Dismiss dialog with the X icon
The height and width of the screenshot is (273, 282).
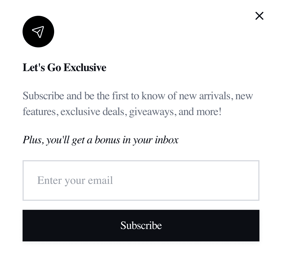pyautogui.click(x=259, y=16)
